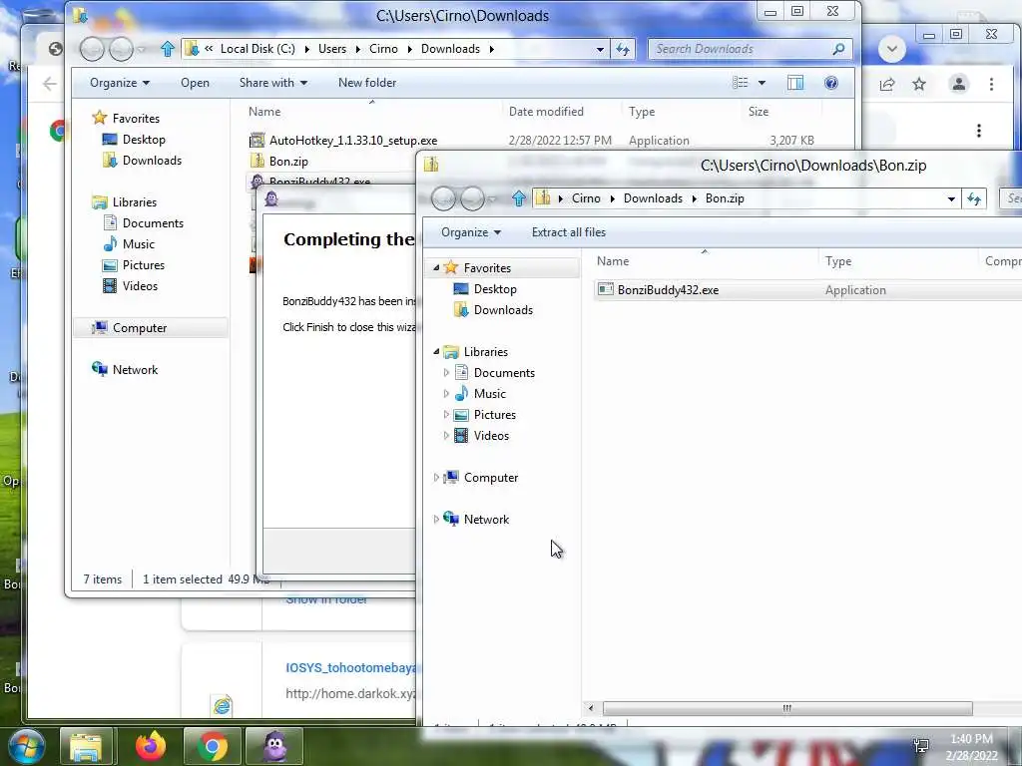The width and height of the screenshot is (1022, 766).
Task: Refresh the Downloads window address bar
Action: tap(623, 49)
